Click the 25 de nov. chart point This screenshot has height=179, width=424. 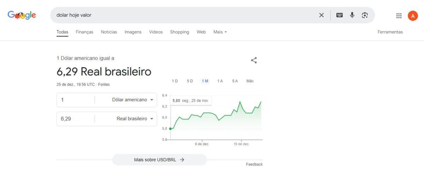pos(170,129)
